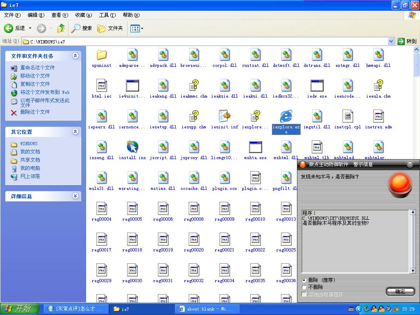Open the View menu (查看)

click(x=60, y=15)
